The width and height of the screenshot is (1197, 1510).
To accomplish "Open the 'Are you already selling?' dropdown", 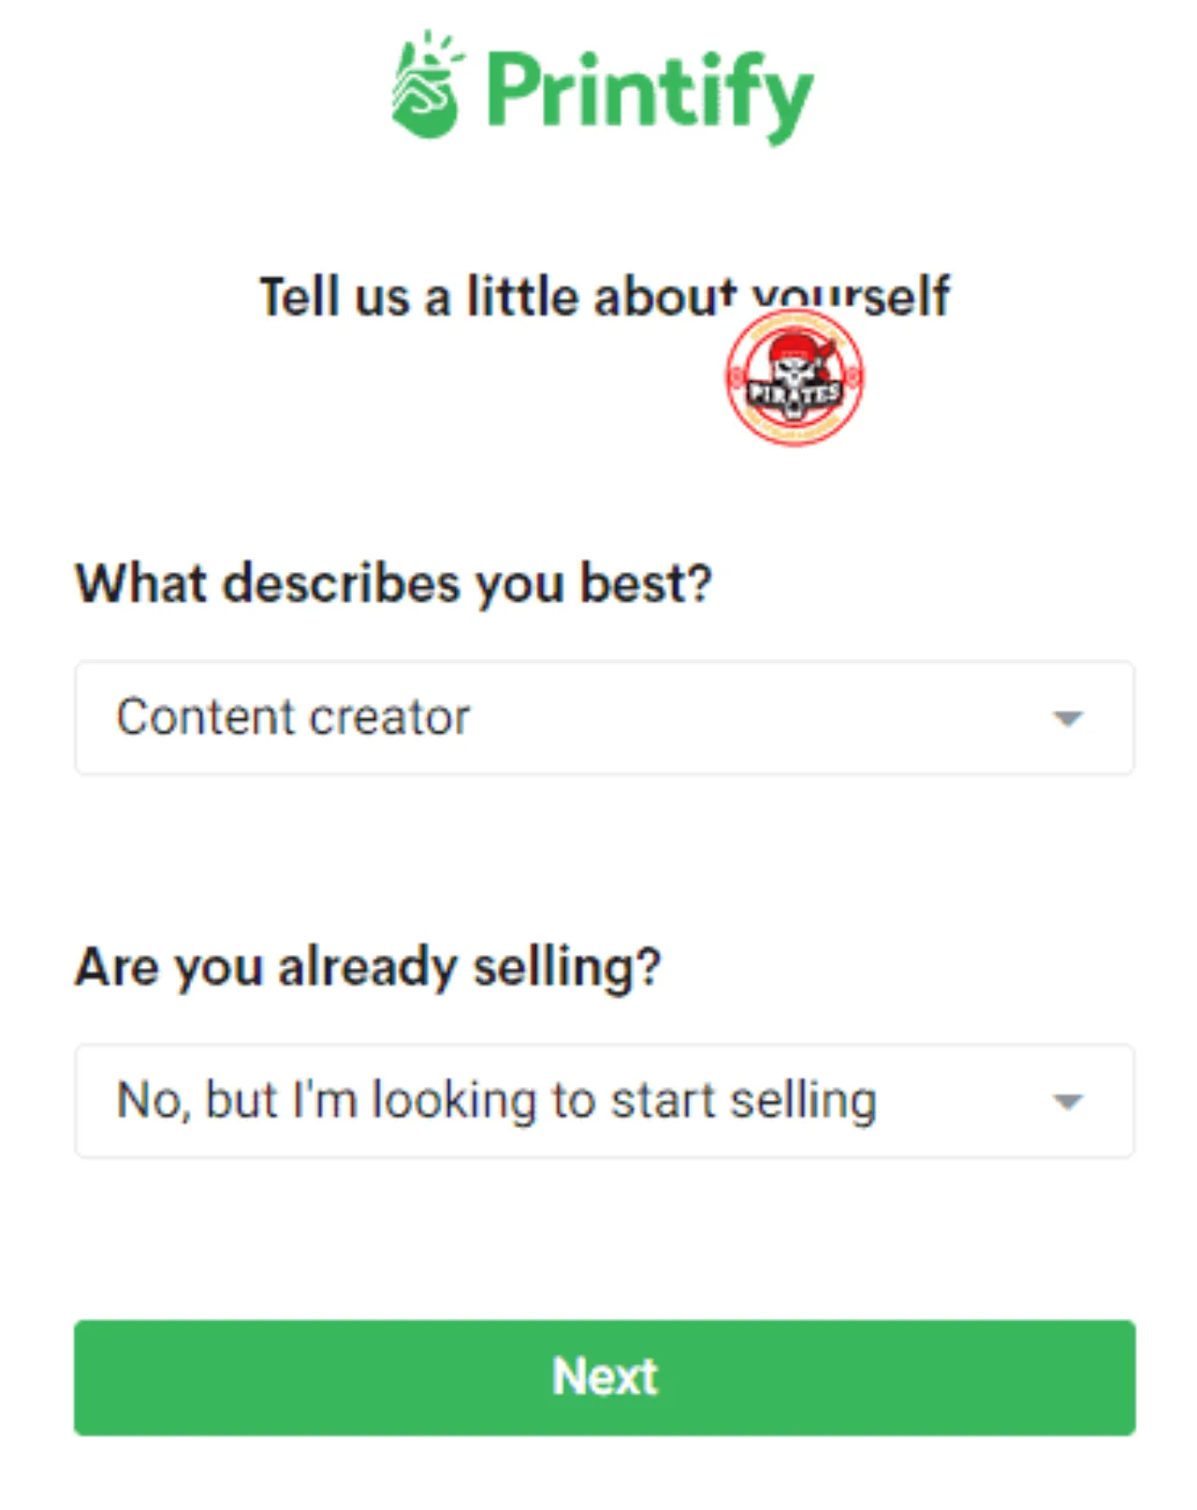I will pos(605,1101).
